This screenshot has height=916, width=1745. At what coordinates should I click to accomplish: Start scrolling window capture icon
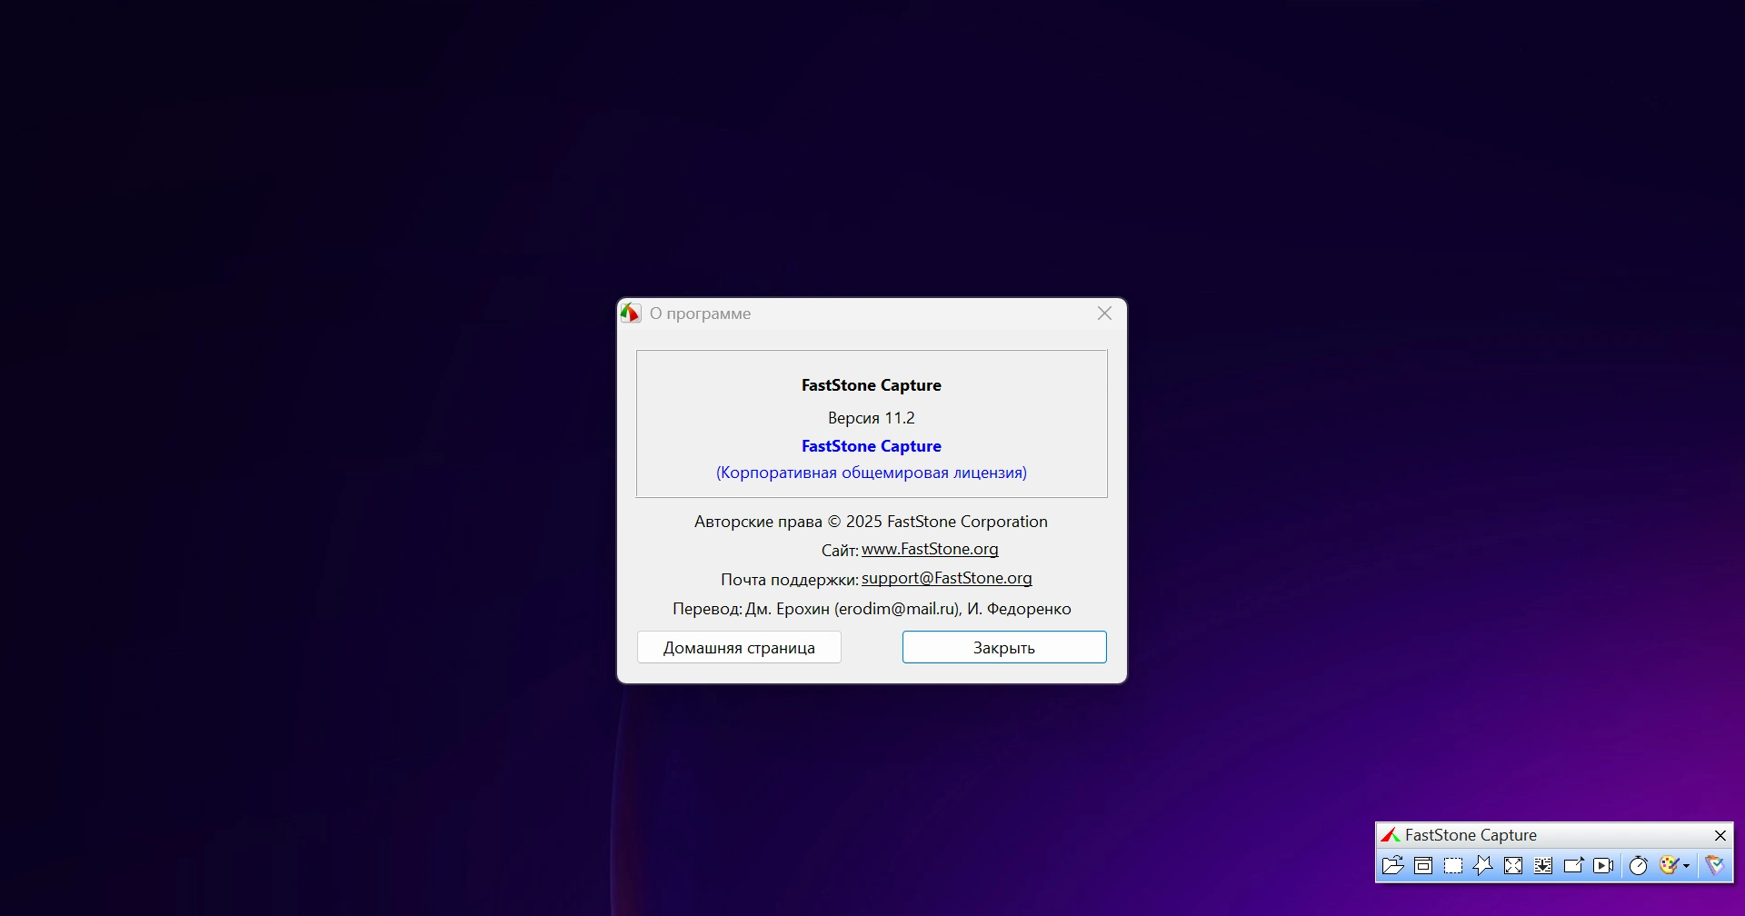tap(1543, 865)
